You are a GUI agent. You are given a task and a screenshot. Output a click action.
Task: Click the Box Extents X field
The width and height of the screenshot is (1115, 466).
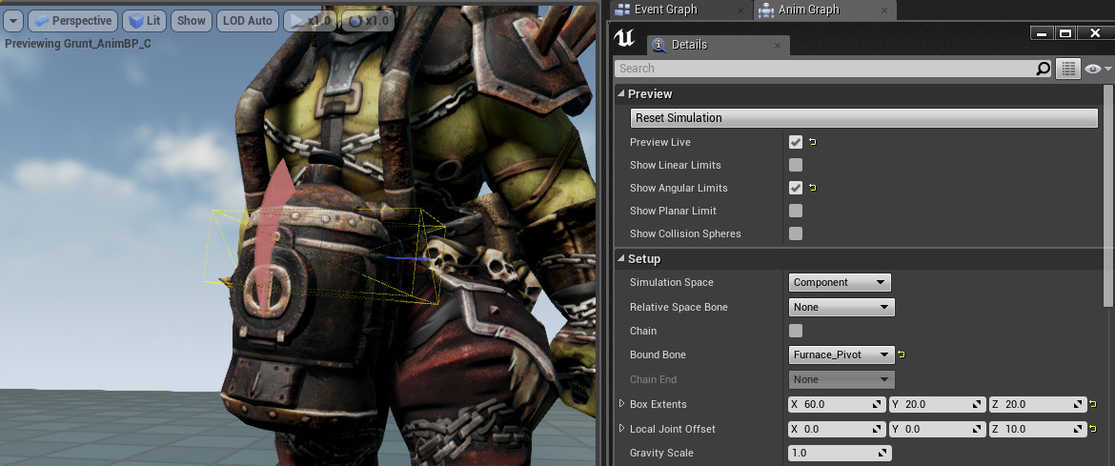click(x=837, y=404)
